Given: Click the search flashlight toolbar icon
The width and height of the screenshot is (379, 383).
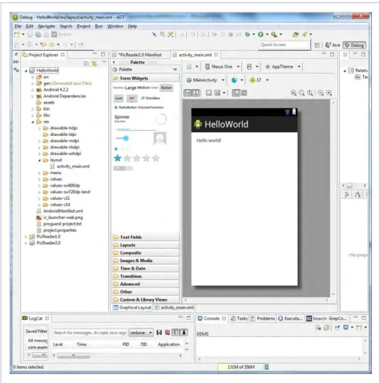Looking at the screenshot, I should click(x=305, y=35).
